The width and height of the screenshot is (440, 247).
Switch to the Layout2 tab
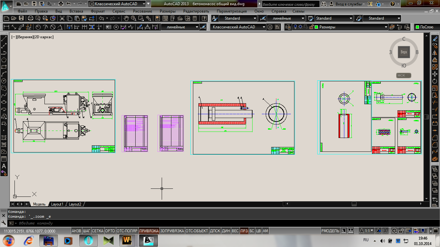coord(75,204)
